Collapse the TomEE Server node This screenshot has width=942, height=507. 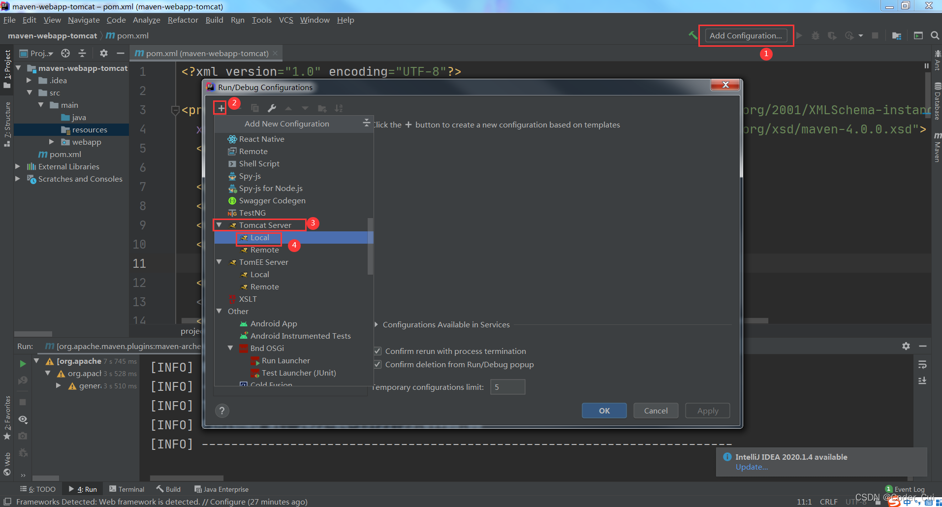[x=220, y=262]
